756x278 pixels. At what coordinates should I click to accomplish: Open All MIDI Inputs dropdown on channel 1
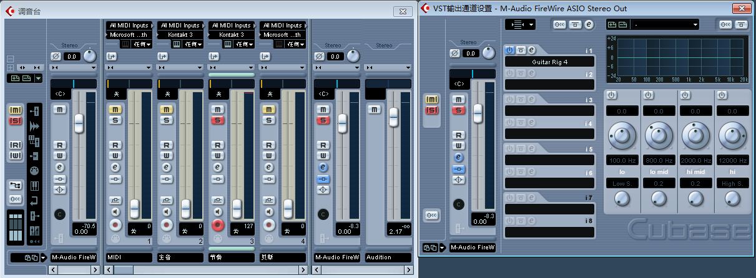[x=128, y=26]
